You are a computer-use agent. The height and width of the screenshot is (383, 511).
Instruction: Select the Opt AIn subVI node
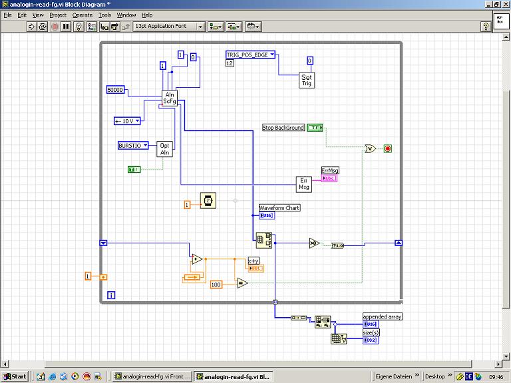pos(164,148)
